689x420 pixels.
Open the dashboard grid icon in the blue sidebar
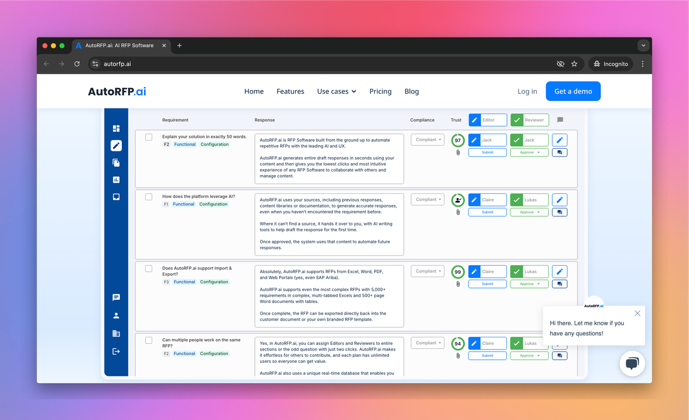click(117, 129)
